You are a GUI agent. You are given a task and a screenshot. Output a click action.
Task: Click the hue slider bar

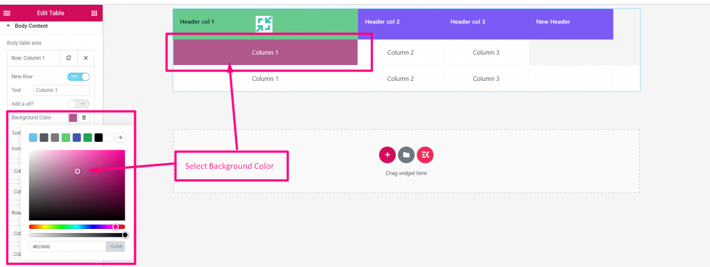(77, 227)
